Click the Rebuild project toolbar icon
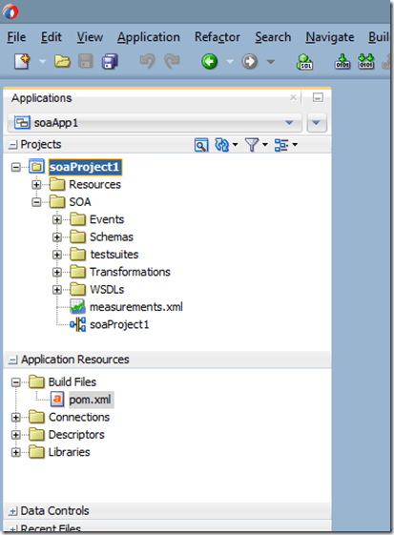Viewport: 394px width, 535px height. click(366, 62)
